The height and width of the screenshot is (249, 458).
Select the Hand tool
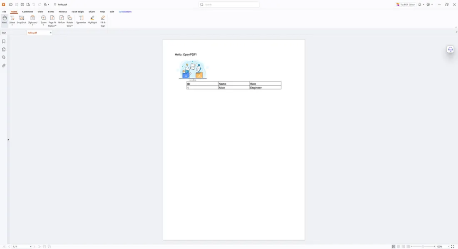(x=4, y=19)
